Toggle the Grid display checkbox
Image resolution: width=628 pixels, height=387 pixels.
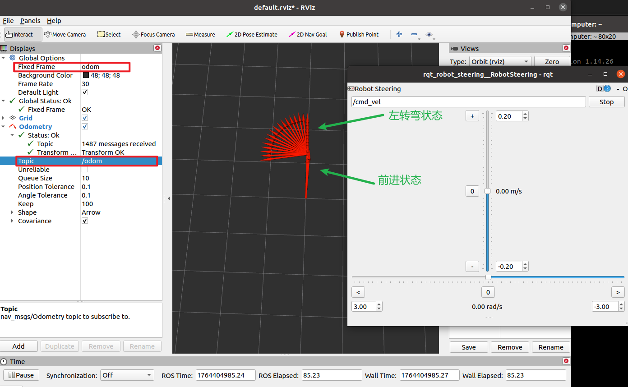(85, 118)
